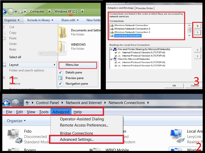Move connection down with gray arrow button
Screen dimensions: 205x153
coord(197,32)
